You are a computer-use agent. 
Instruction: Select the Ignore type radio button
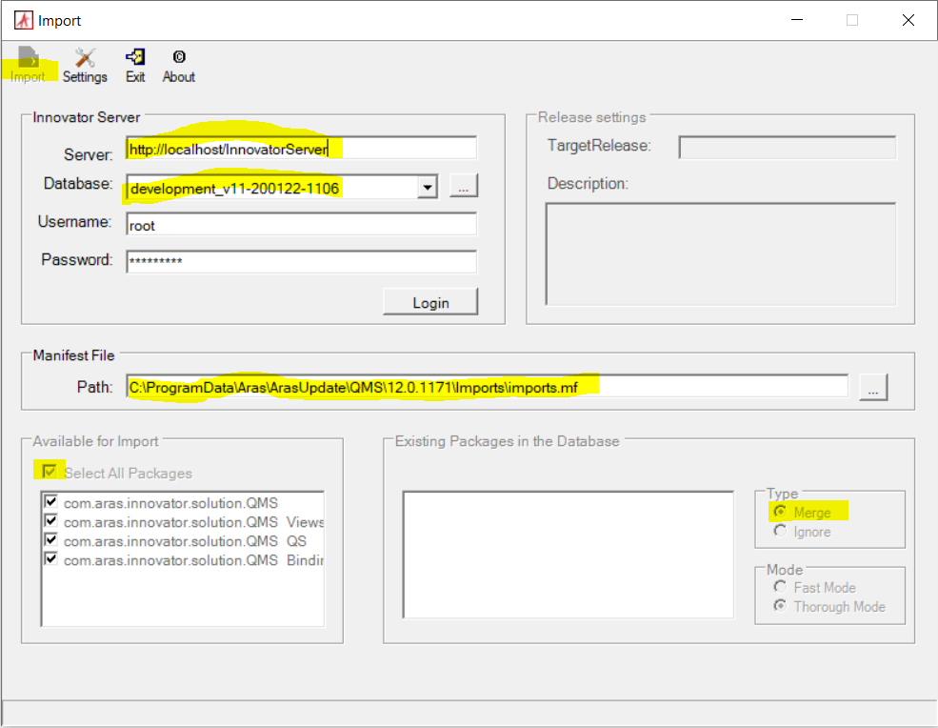pyautogui.click(x=781, y=532)
